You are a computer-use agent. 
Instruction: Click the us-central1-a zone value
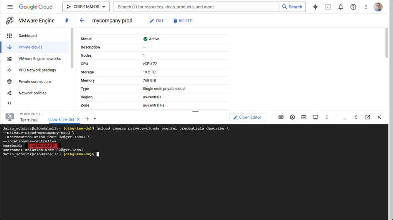click(x=154, y=105)
